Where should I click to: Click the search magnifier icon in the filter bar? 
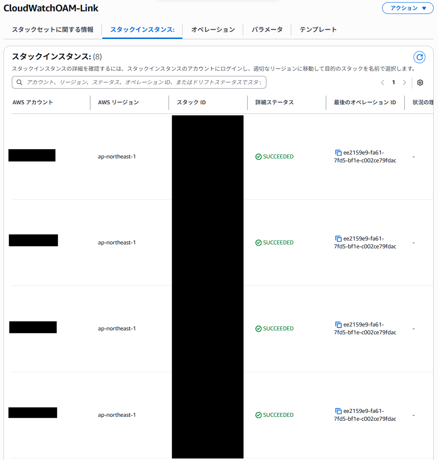tap(19, 82)
